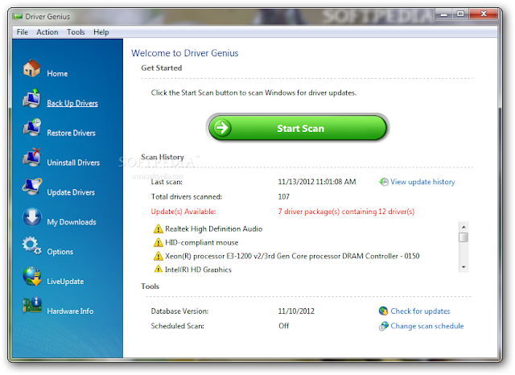515x375 pixels.
Task: Open View update history link
Action: click(x=422, y=182)
